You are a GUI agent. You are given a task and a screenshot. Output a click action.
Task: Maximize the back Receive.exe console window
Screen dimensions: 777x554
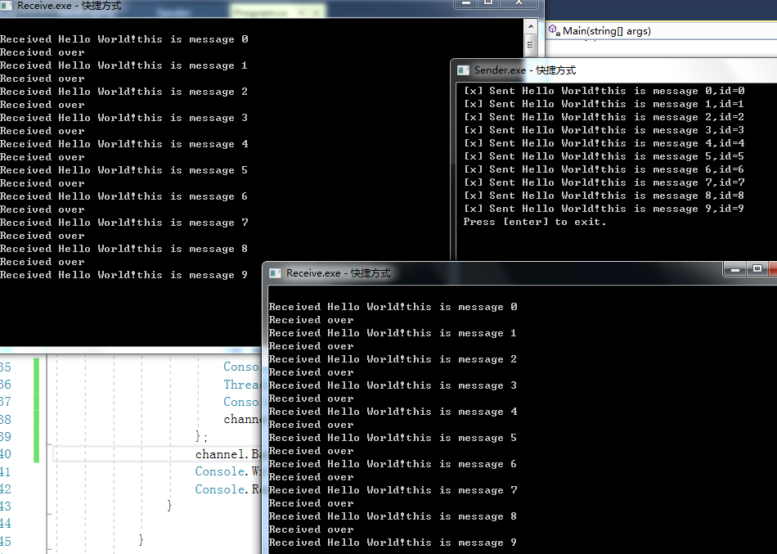tap(488, 3)
